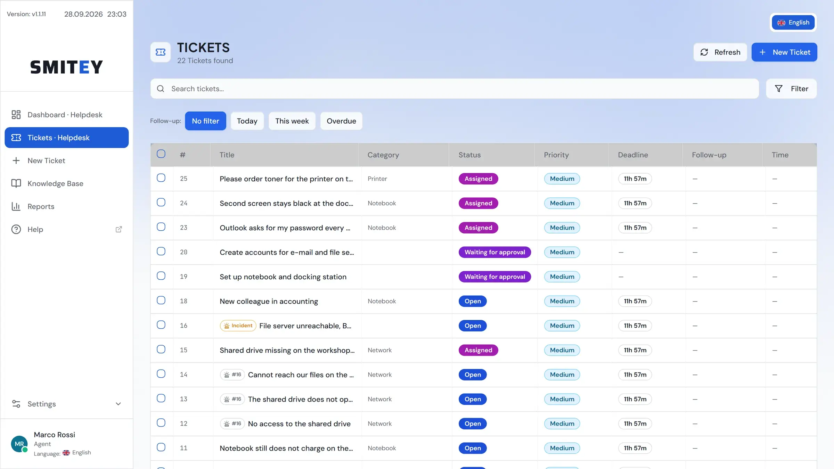Toggle the select-all checkbox in table header
This screenshot has width=834, height=469.
(x=161, y=154)
